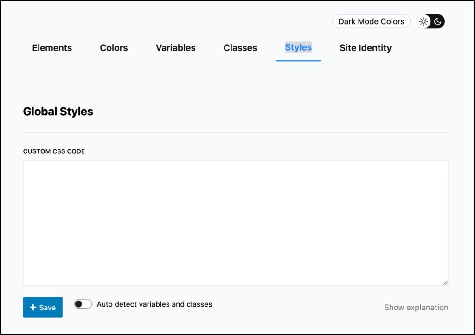This screenshot has height=335, width=475.
Task: Switch to the Elements tab
Action: [52, 47]
